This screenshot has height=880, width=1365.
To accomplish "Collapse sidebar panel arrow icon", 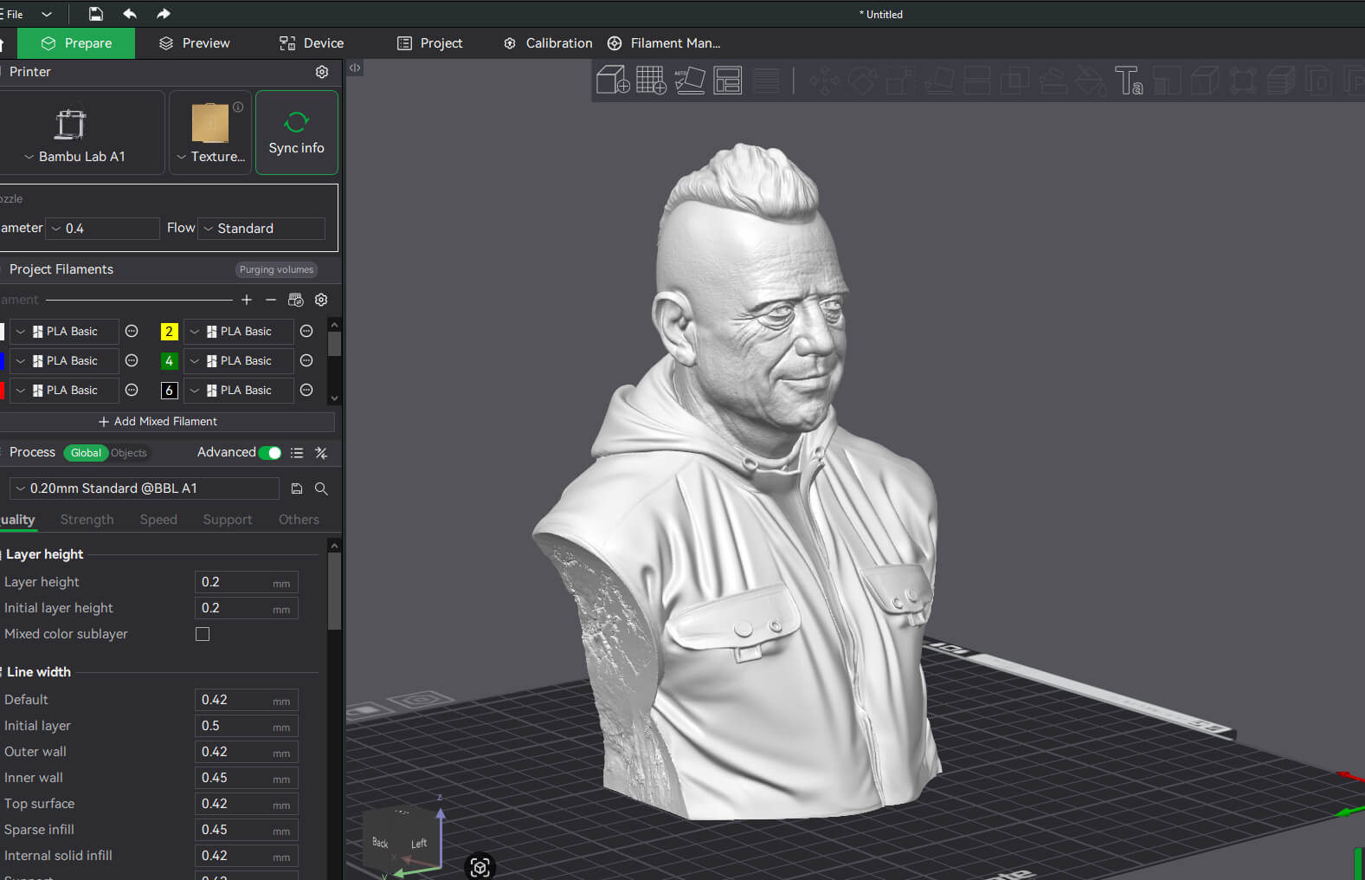I will pyautogui.click(x=355, y=68).
